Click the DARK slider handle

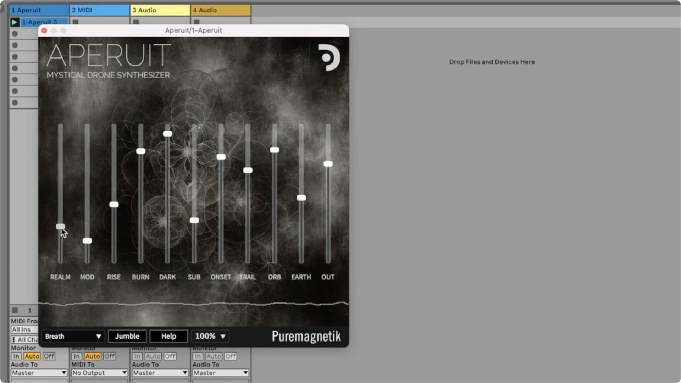(x=167, y=134)
